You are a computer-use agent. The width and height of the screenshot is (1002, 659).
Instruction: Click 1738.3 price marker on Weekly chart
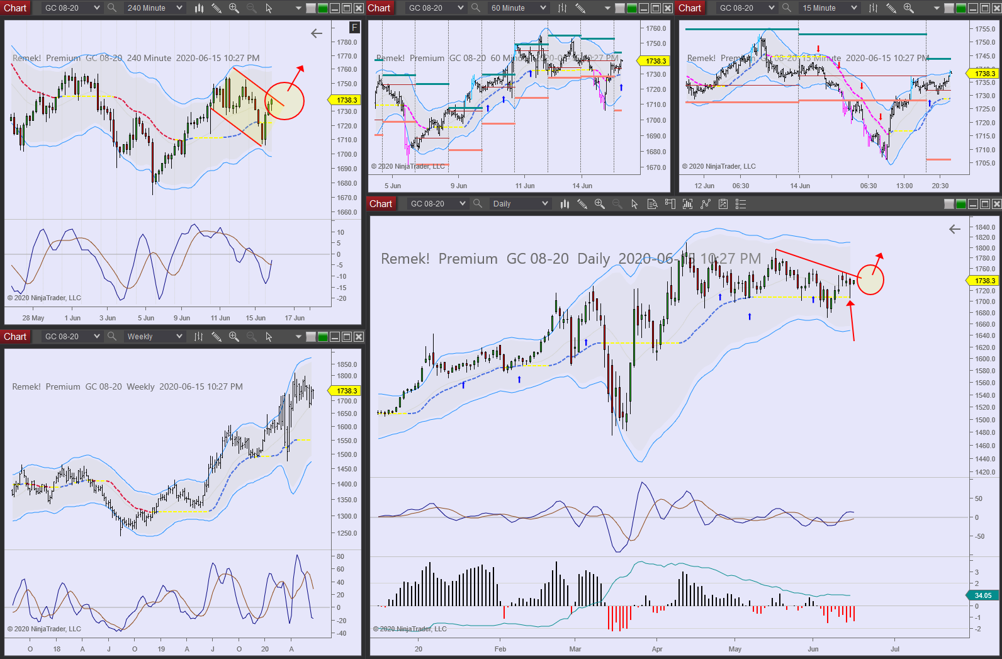[x=346, y=391]
